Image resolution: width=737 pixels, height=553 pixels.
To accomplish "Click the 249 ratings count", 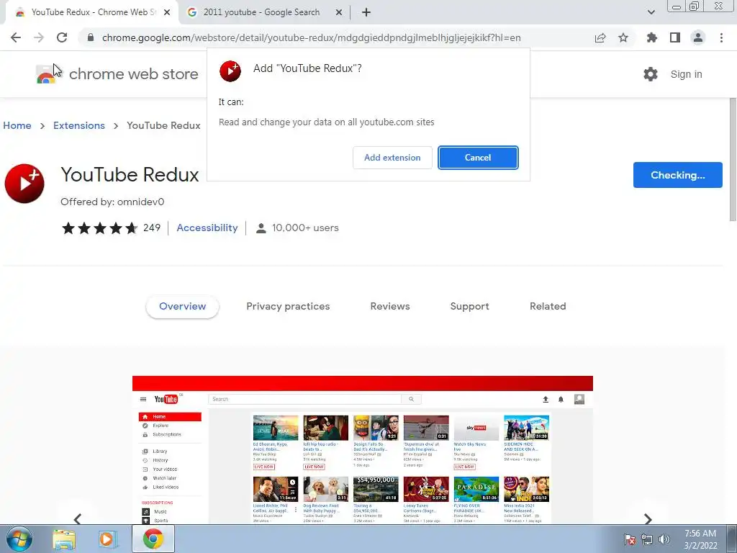I will [x=152, y=228].
